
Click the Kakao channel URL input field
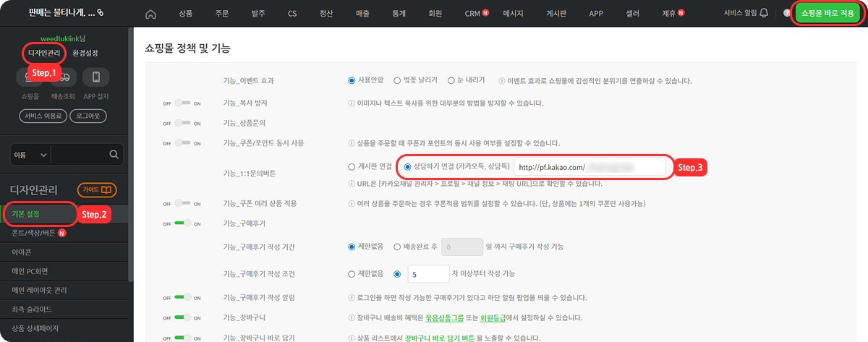tap(590, 167)
